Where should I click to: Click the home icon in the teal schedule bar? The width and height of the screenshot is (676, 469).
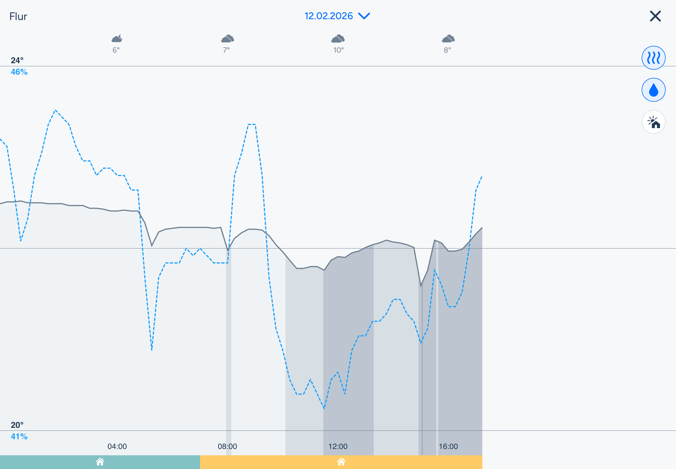click(100, 462)
